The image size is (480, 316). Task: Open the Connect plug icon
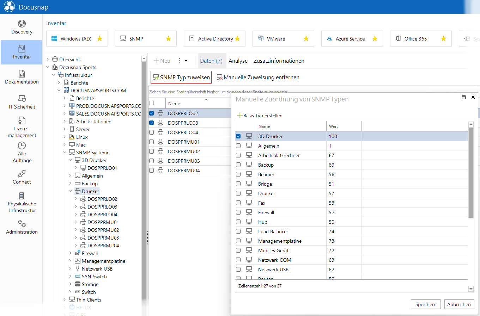[22, 174]
